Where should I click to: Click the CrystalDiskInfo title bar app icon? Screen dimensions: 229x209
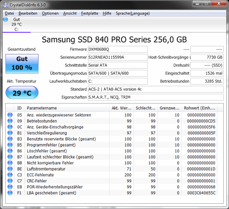point(6,5)
